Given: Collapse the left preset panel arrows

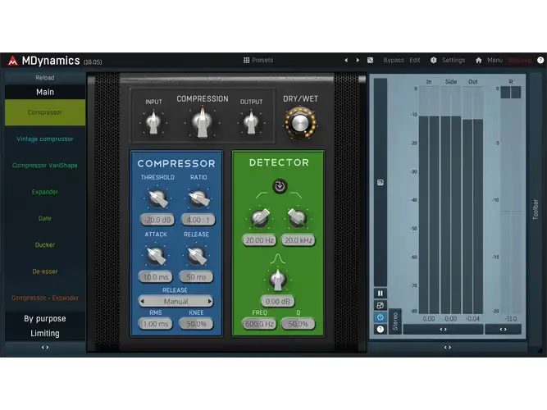Looking at the screenshot, I should [x=45, y=347].
